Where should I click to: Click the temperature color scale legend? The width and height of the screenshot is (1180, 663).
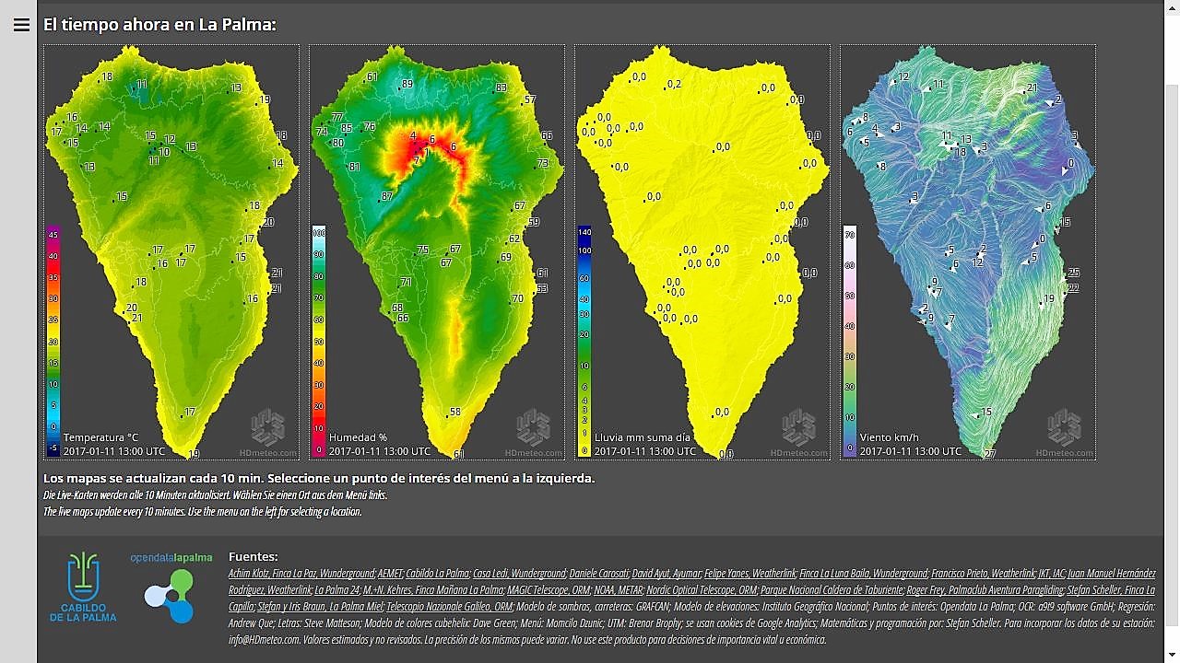tap(53, 341)
